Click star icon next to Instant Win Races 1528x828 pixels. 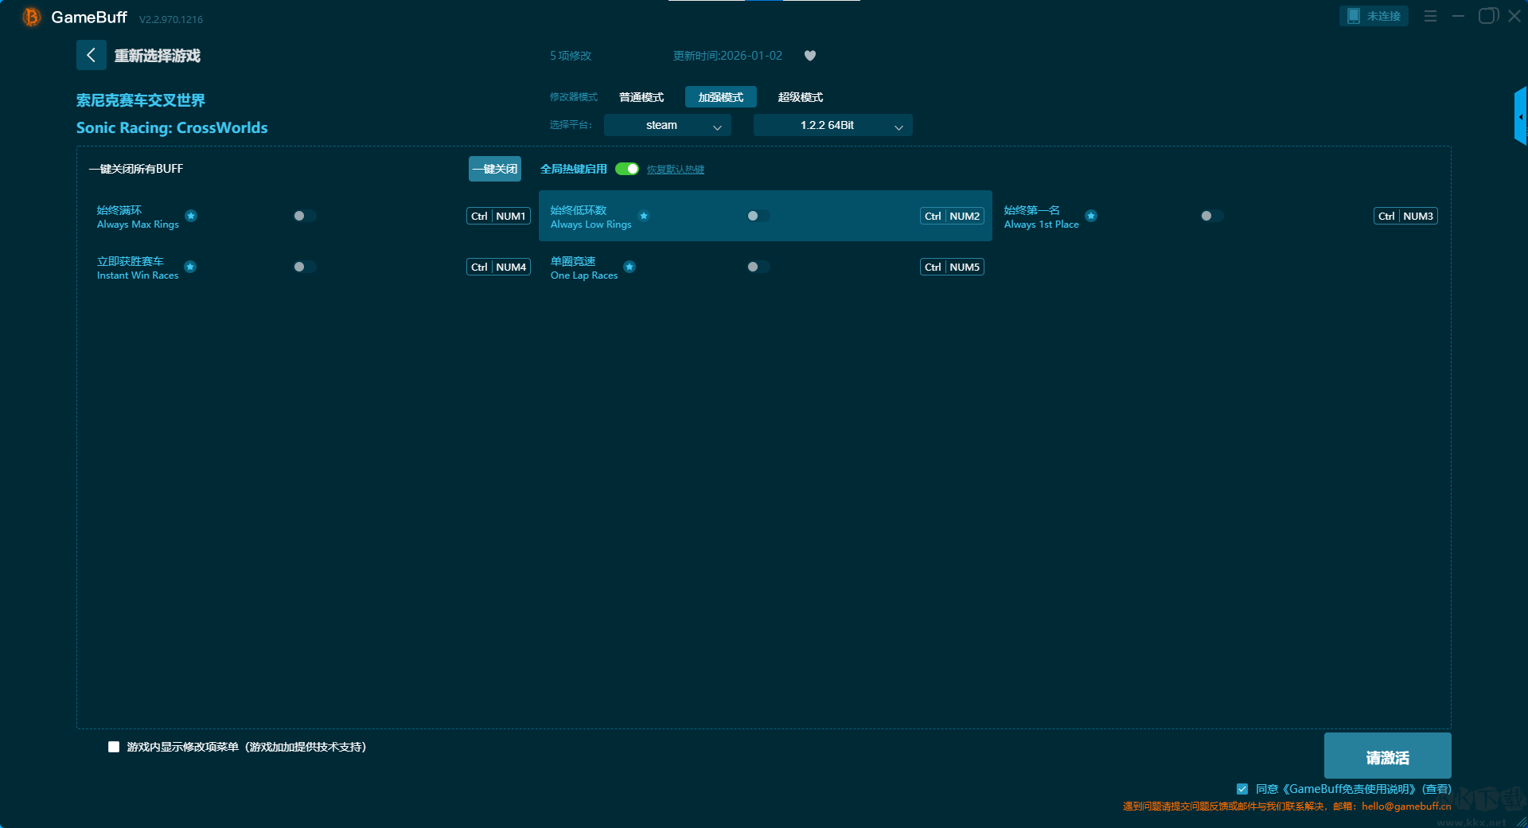[190, 267]
